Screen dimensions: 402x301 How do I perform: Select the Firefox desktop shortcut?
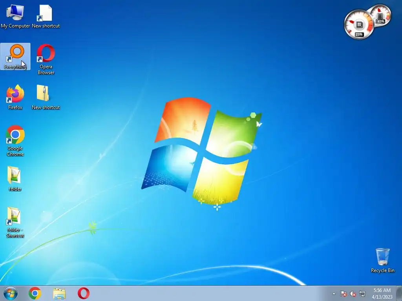[x=15, y=97]
